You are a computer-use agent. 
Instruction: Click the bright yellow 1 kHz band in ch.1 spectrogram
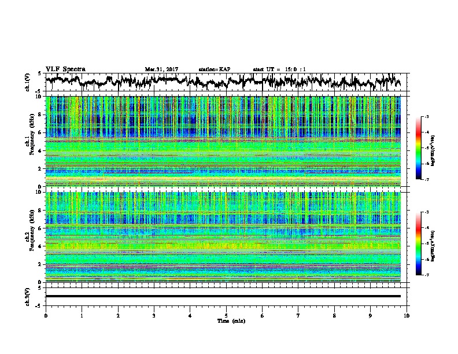223,179
